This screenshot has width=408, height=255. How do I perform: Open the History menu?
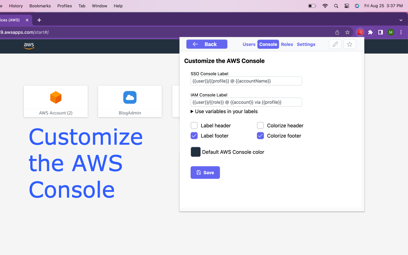(16, 6)
